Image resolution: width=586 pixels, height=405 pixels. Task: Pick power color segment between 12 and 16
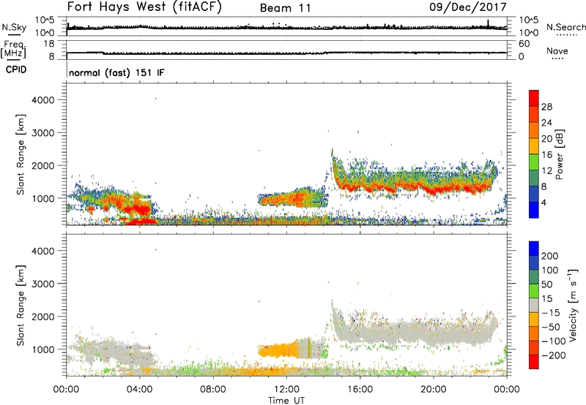534,162
